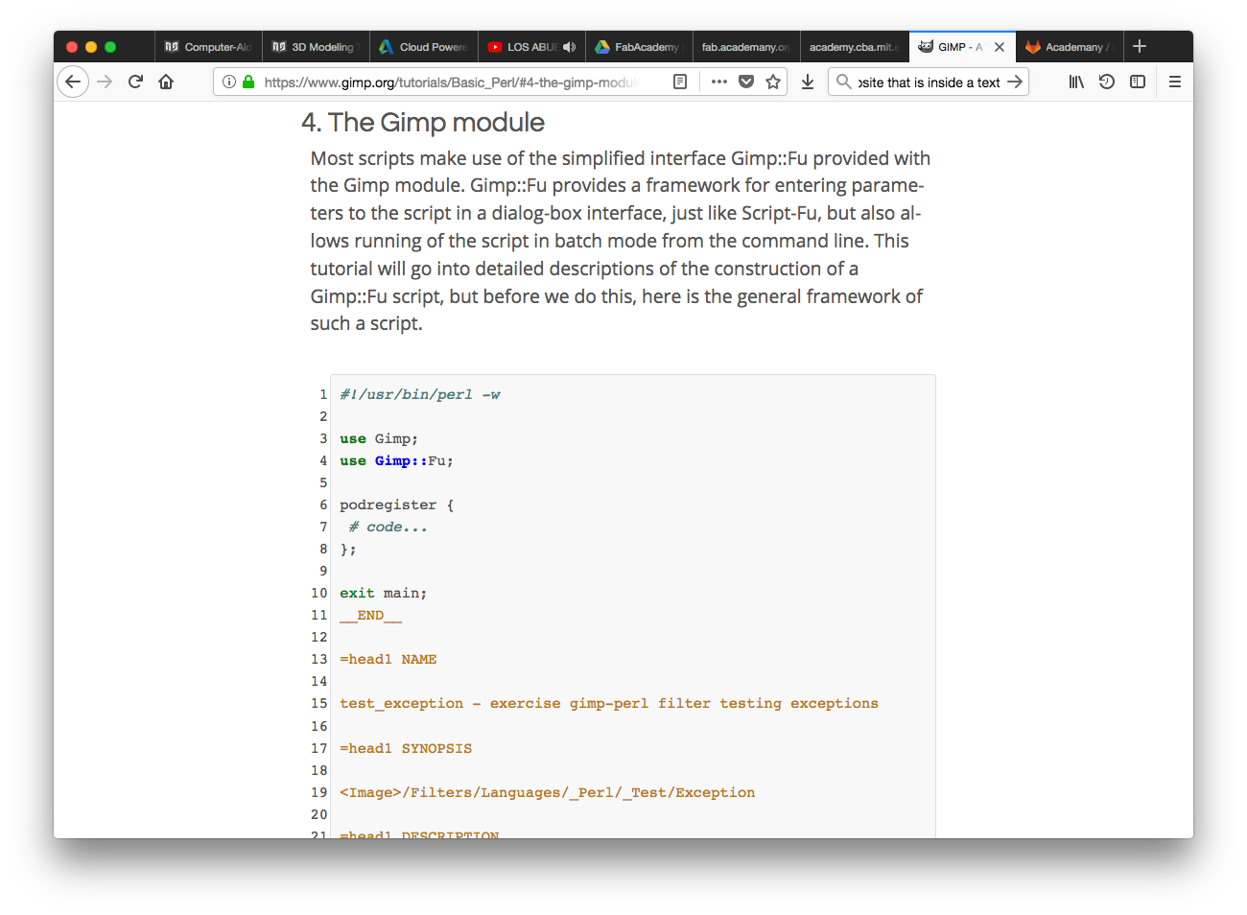Toggle Reader View for this page
Viewport: 1247px width, 915px height.
(x=680, y=82)
